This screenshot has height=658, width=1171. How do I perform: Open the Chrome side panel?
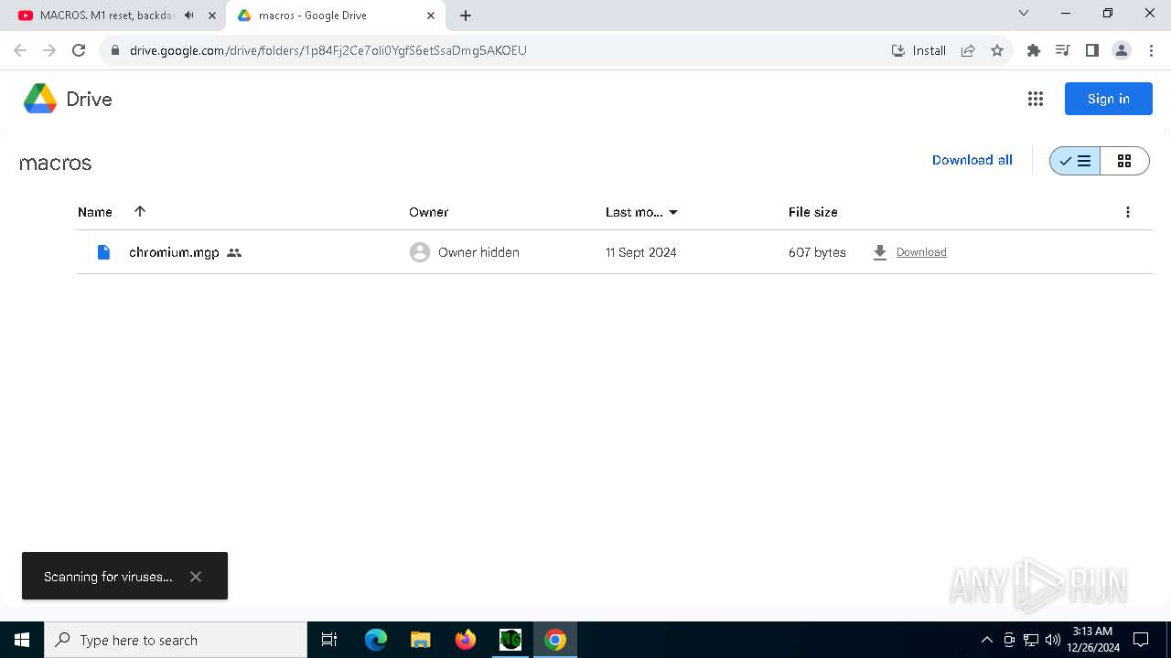[x=1092, y=50]
